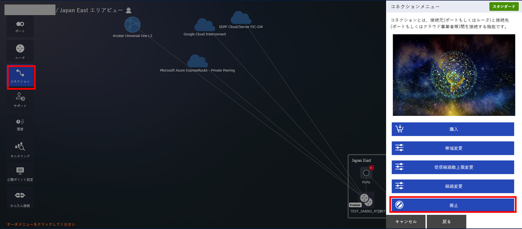
Task: Click the SDPF Cloud/Server FIC-GW label
Action: pos(241,27)
